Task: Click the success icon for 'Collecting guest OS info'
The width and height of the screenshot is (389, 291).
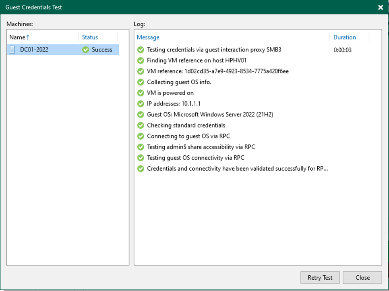Action: pos(140,82)
